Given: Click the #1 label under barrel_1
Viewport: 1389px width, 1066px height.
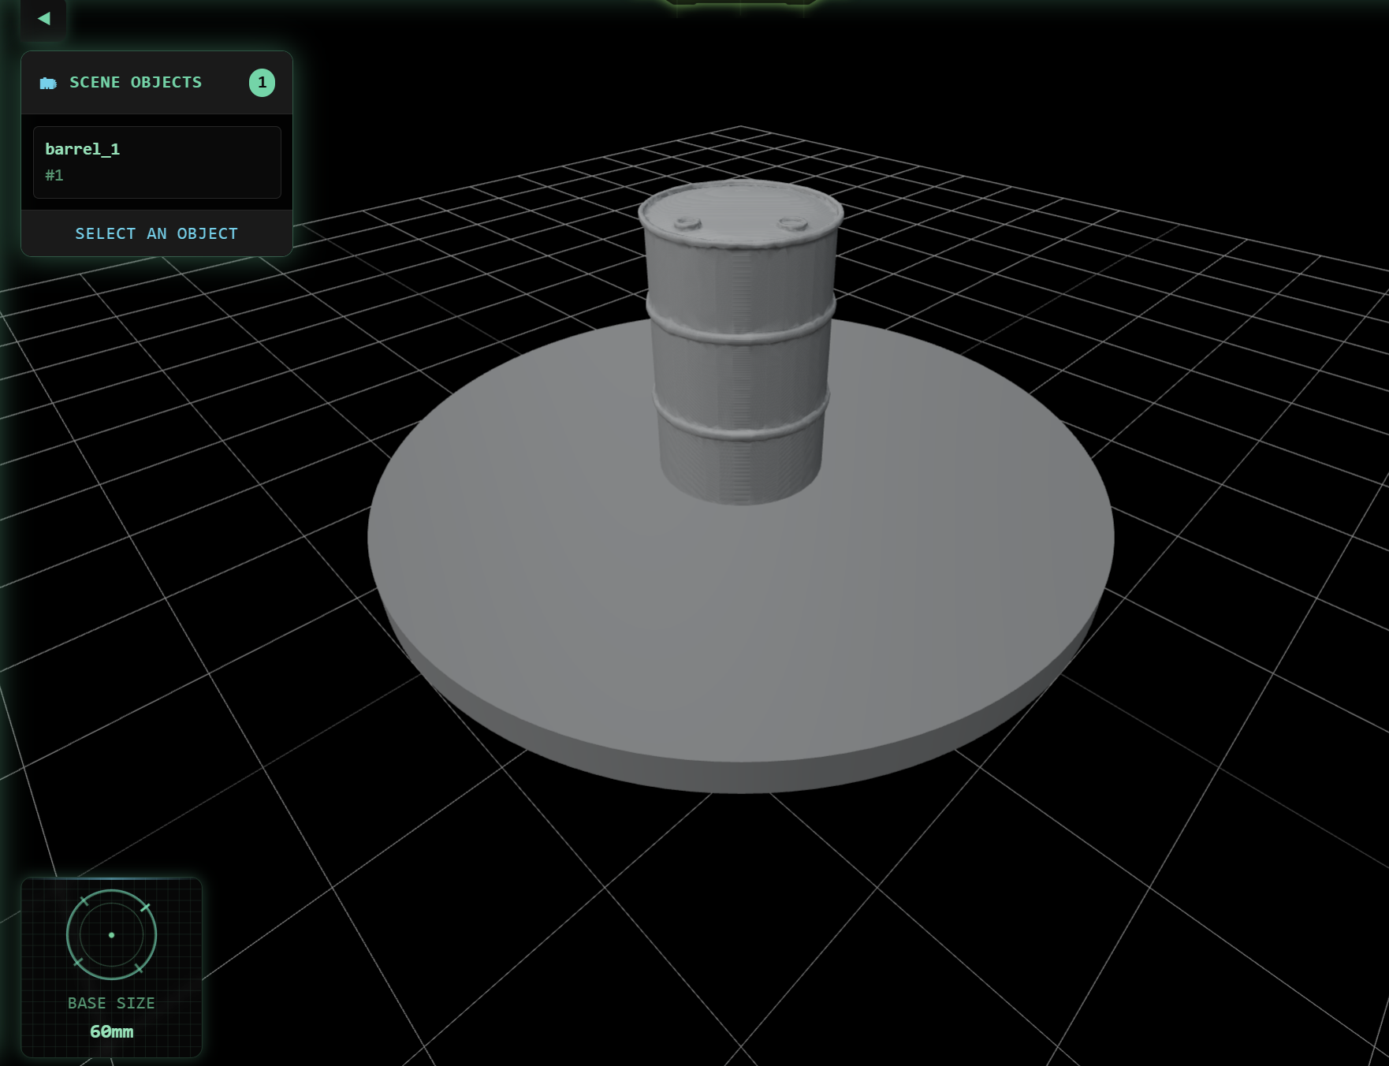Looking at the screenshot, I should click(54, 175).
